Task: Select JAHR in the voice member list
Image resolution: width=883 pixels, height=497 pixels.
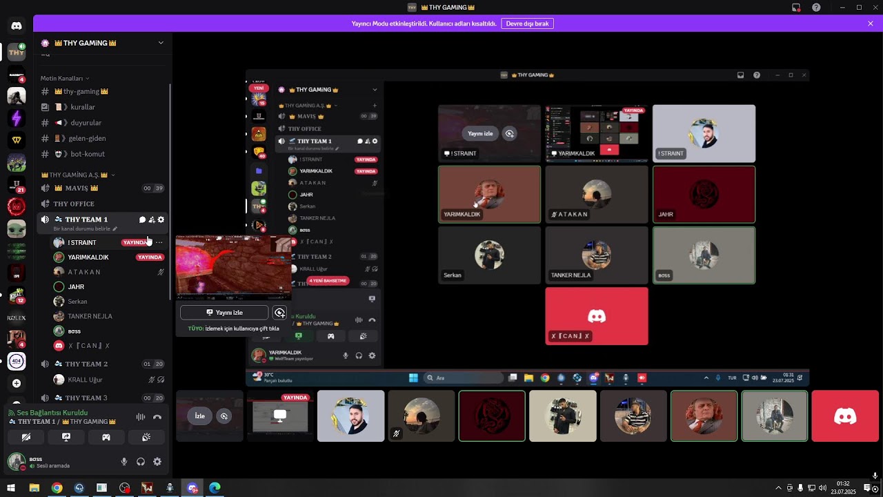Action: pyautogui.click(x=108, y=286)
